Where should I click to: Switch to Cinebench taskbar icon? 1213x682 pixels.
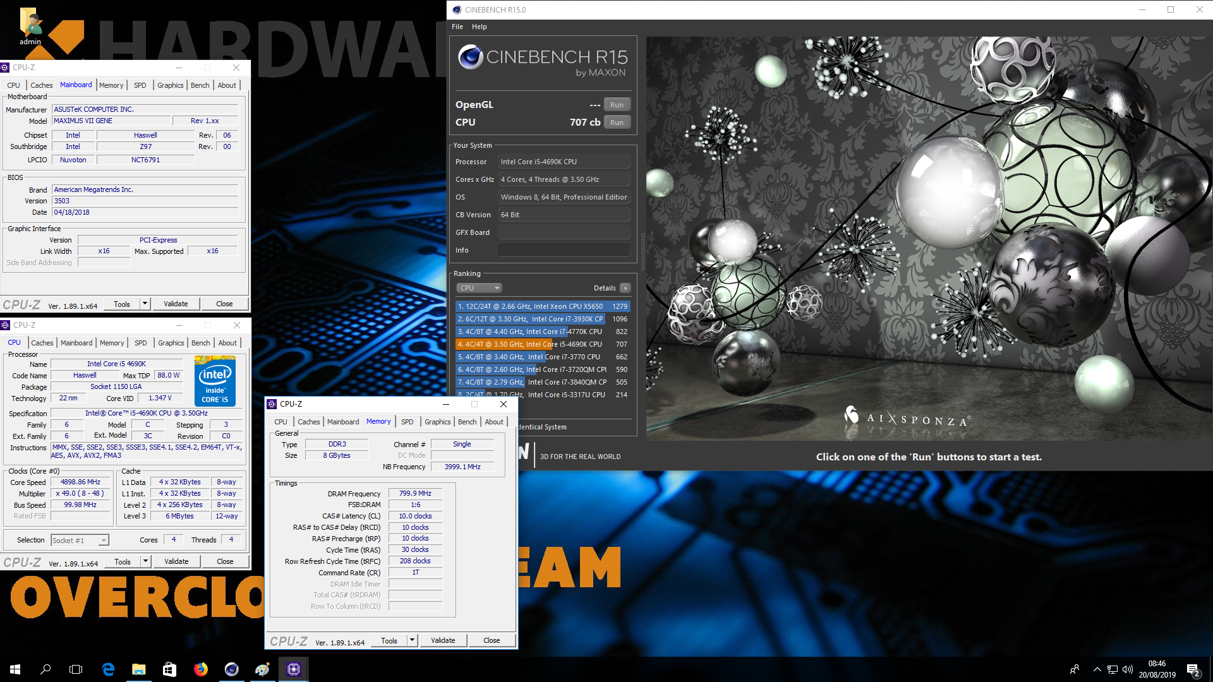point(231,669)
